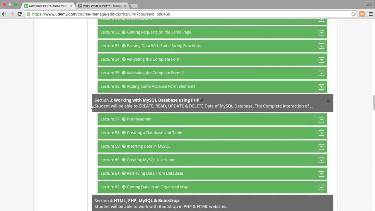Open a new browser tab
This screenshot has width=375, height=211.
click(134, 6)
